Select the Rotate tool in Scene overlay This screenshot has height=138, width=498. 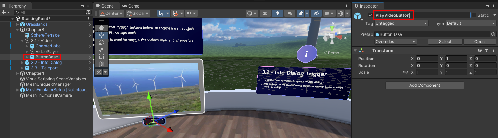pos(101,42)
